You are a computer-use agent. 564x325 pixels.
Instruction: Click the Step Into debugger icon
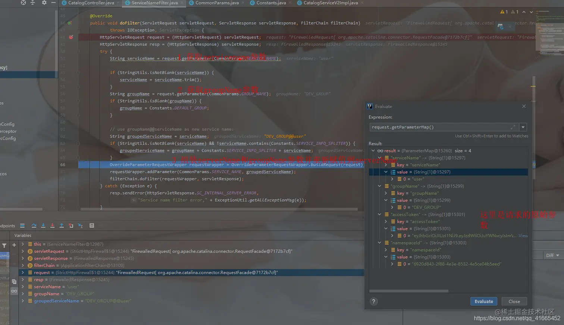[x=43, y=225]
